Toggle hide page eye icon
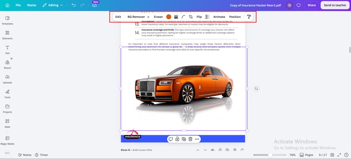The width and height of the screenshot is (351, 159). tap(213, 150)
